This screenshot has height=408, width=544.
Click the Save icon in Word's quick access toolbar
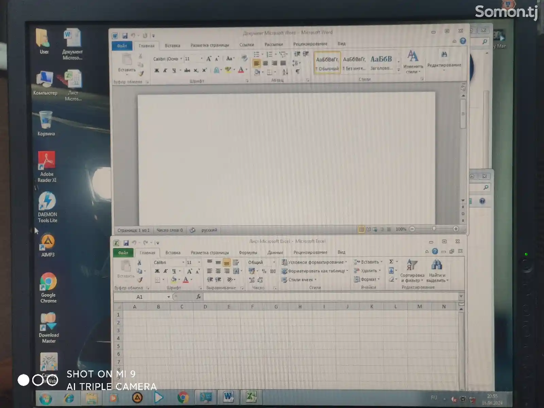125,36
